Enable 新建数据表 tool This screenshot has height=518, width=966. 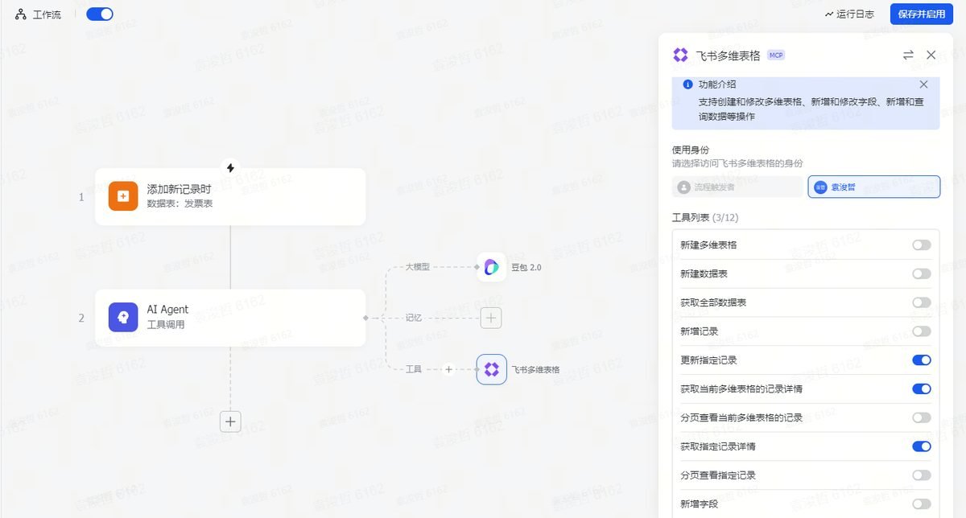click(922, 273)
